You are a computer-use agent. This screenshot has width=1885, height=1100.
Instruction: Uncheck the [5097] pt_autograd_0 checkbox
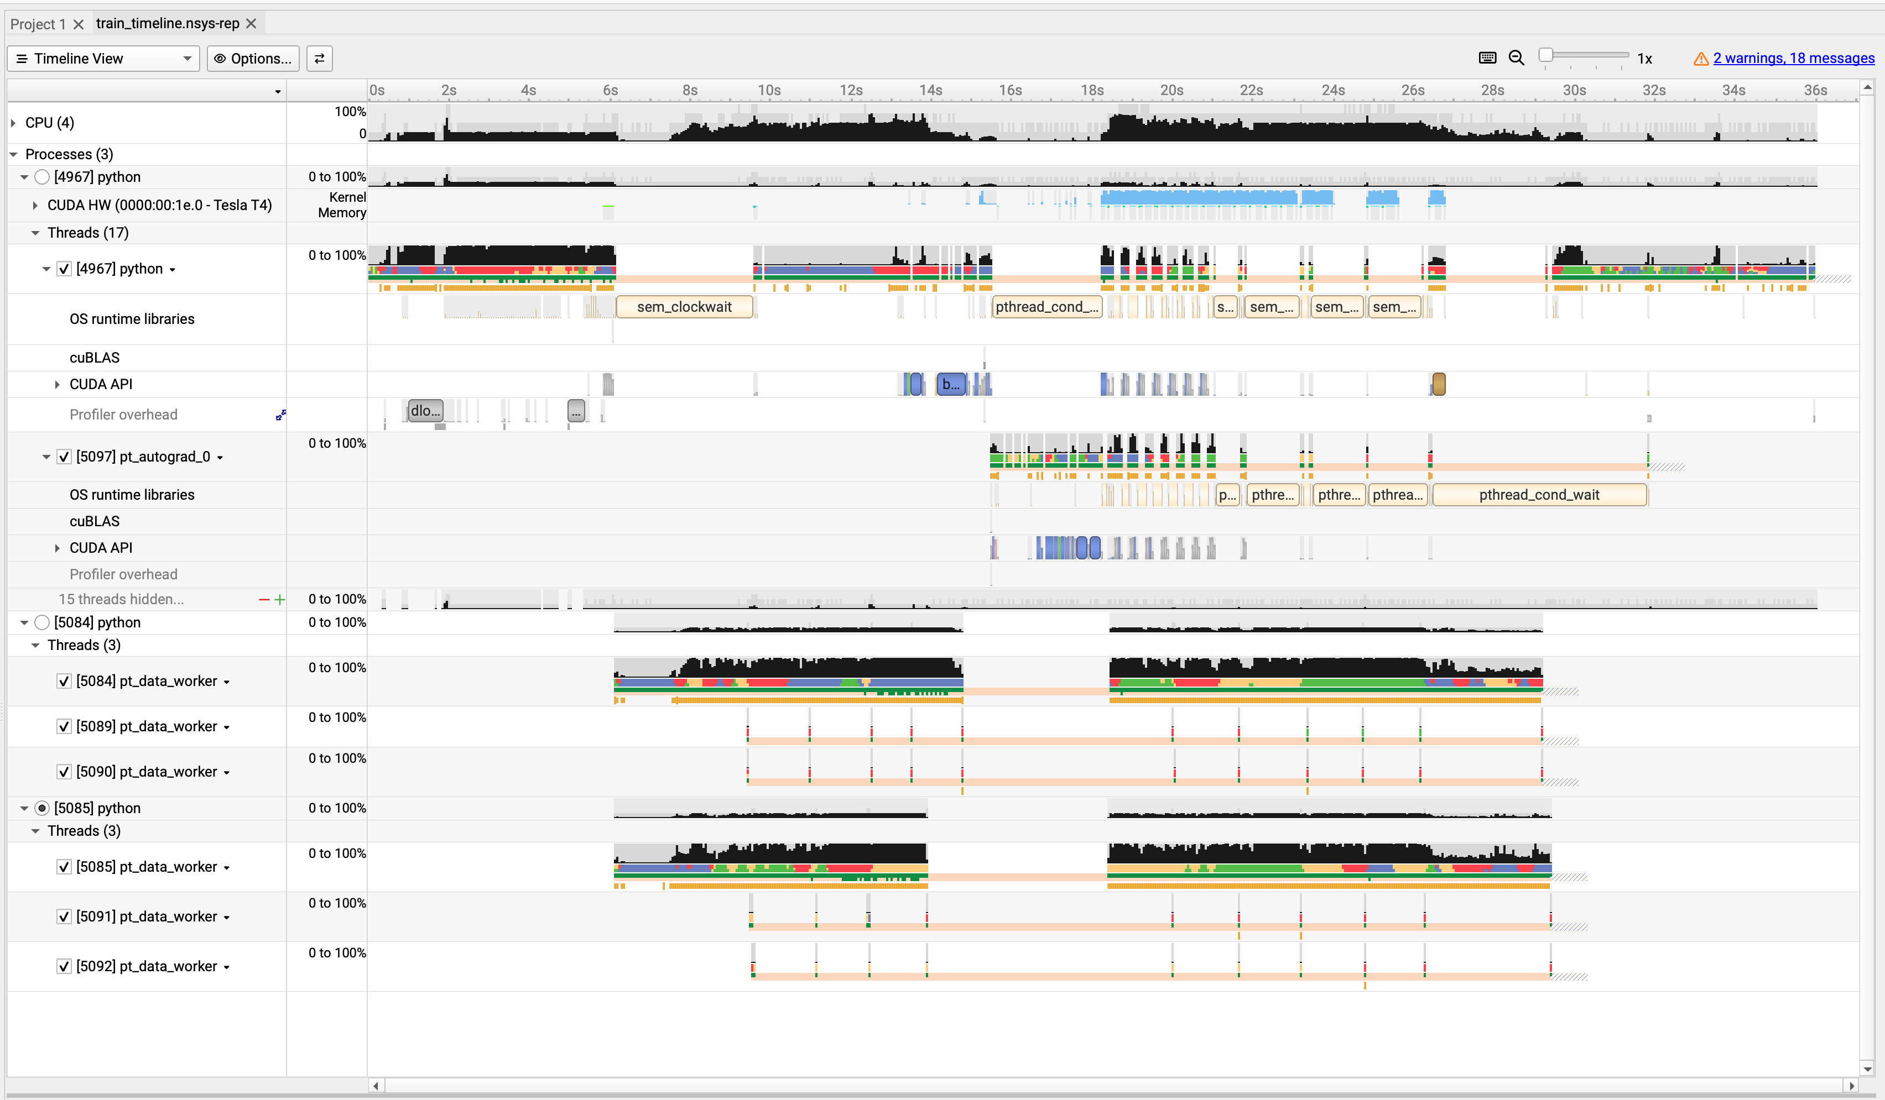pyautogui.click(x=64, y=457)
